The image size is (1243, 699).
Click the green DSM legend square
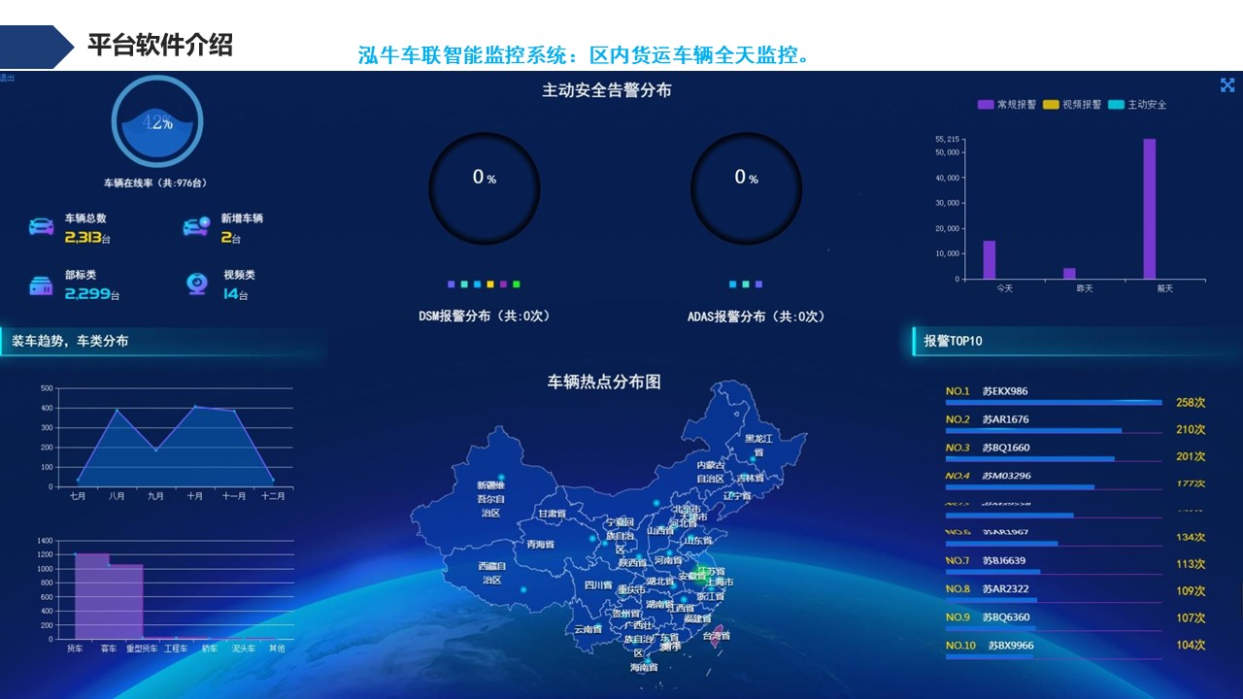point(517,284)
